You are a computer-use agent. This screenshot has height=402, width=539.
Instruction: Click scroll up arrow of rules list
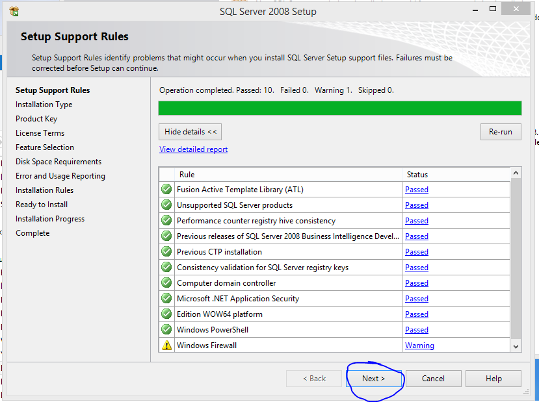(x=516, y=173)
